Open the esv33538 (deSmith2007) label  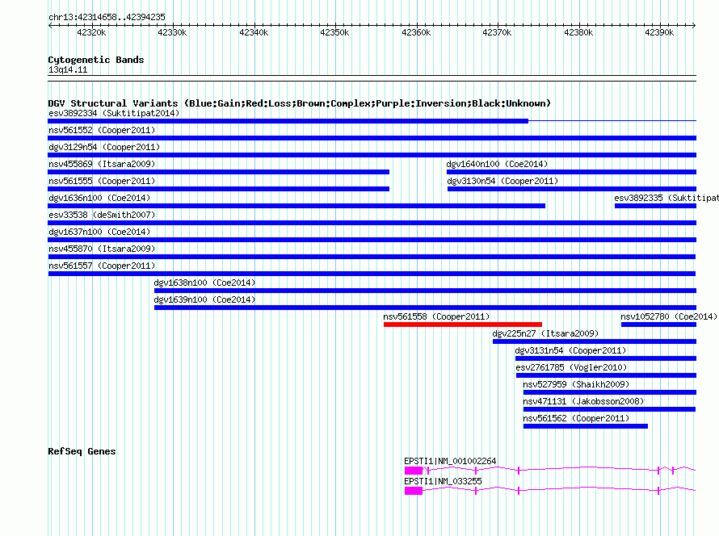tap(102, 215)
